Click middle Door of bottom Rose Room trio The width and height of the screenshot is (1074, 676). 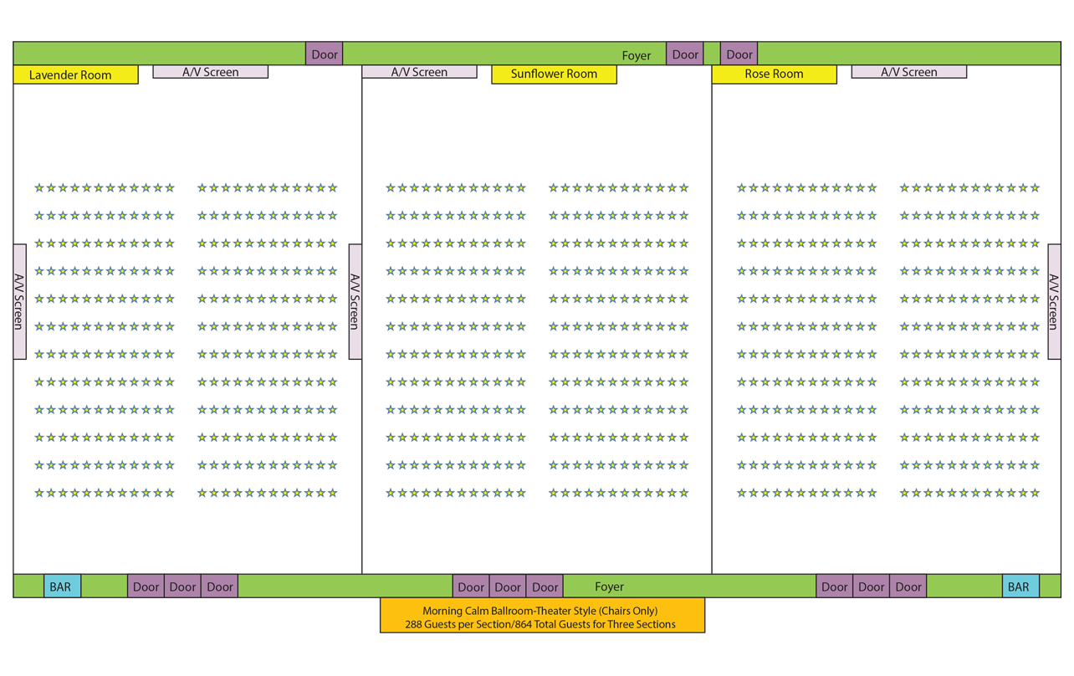(x=871, y=586)
